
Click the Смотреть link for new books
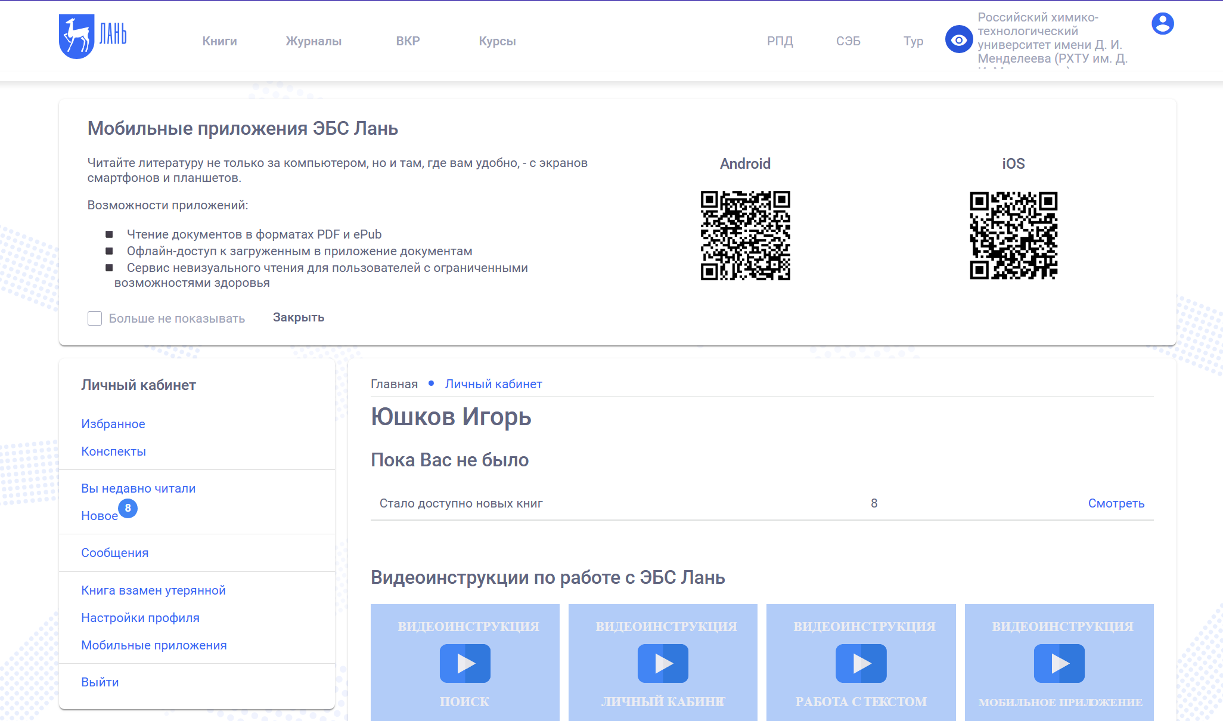(x=1116, y=503)
